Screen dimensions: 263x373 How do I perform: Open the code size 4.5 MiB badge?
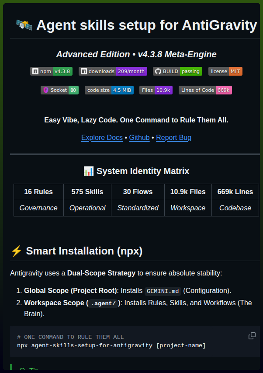pos(109,90)
